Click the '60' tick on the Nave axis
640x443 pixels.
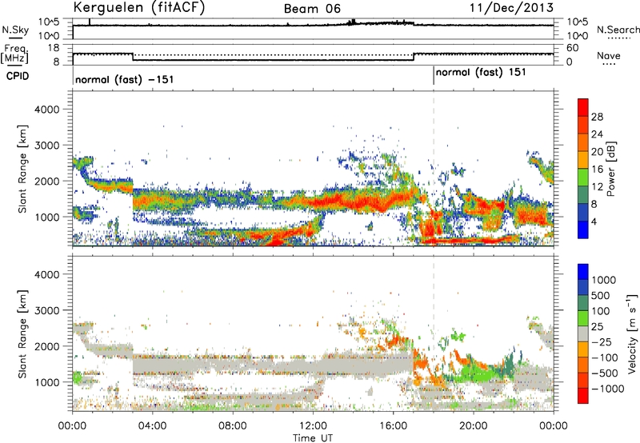click(x=573, y=48)
